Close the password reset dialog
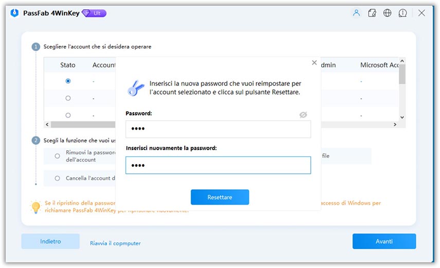The width and height of the screenshot is (440, 268). tap(314, 63)
